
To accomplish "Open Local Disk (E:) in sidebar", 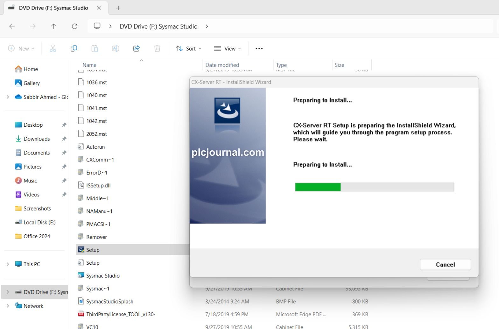I will (39, 222).
